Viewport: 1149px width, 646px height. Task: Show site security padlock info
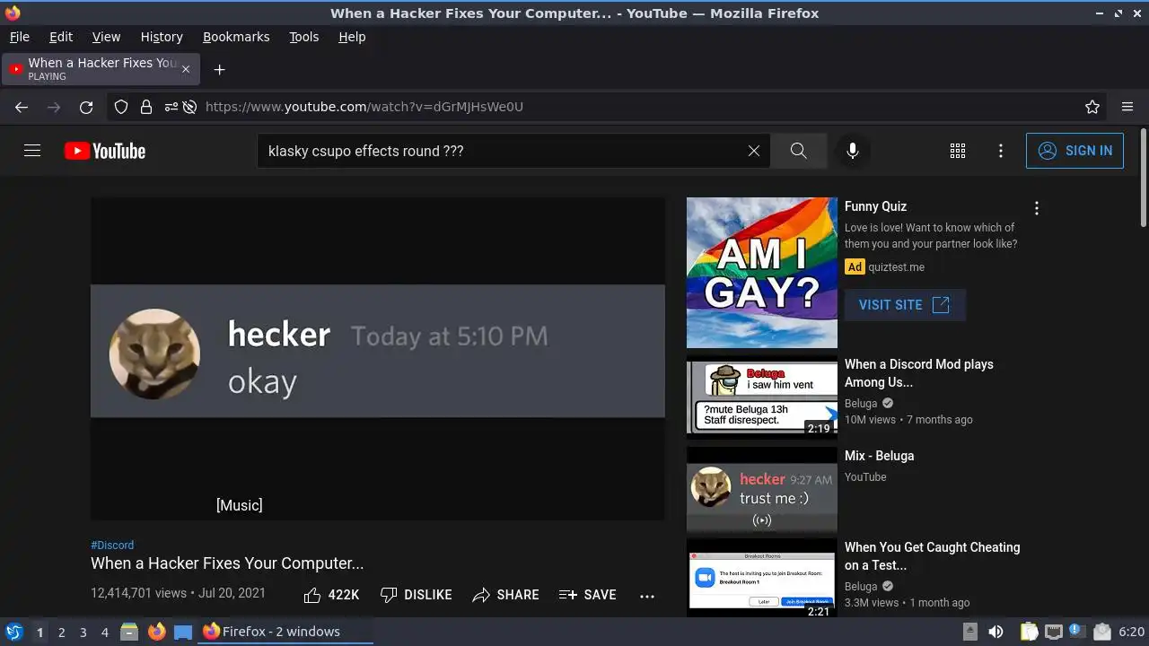[x=146, y=107]
